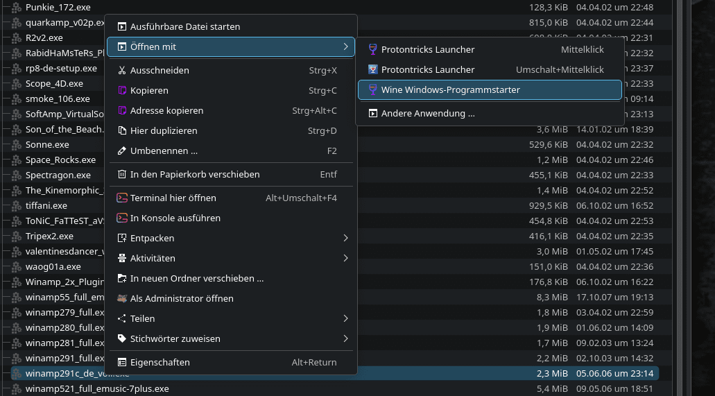Image resolution: width=715 pixels, height=396 pixels.
Task: Click the file icon of Sonne.exe
Action: point(17,145)
